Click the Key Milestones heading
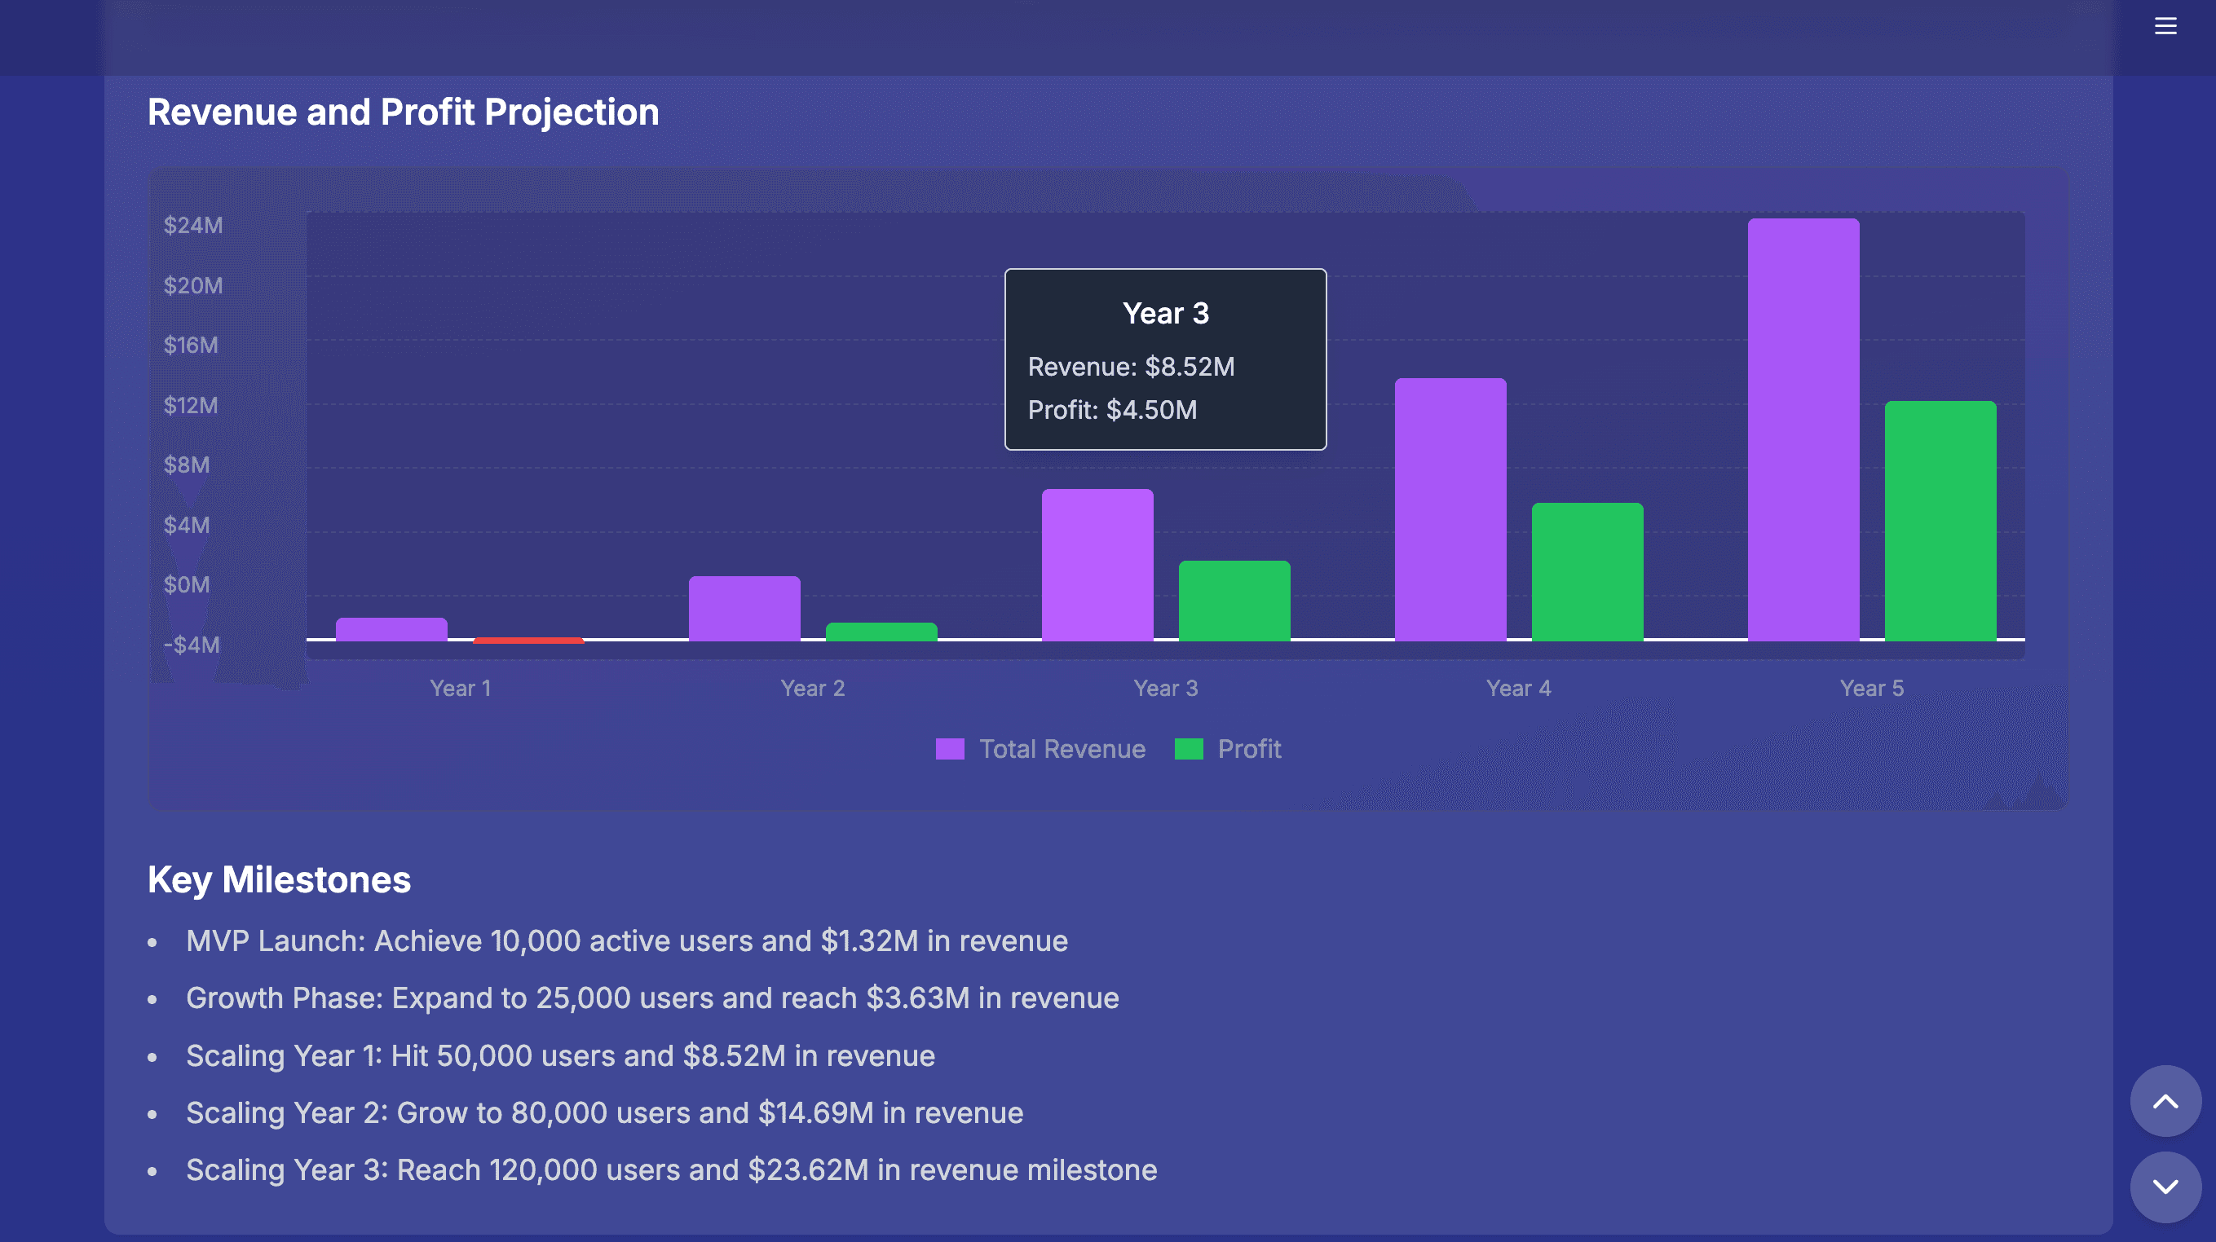This screenshot has height=1242, width=2216. [x=280, y=880]
